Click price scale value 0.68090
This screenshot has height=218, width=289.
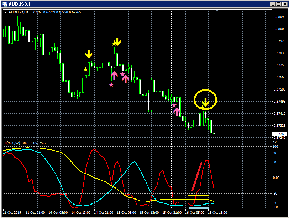(279, 17)
